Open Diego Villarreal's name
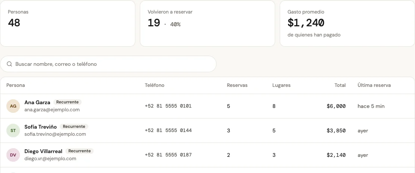Image resolution: width=415 pixels, height=173 pixels. coord(43,151)
